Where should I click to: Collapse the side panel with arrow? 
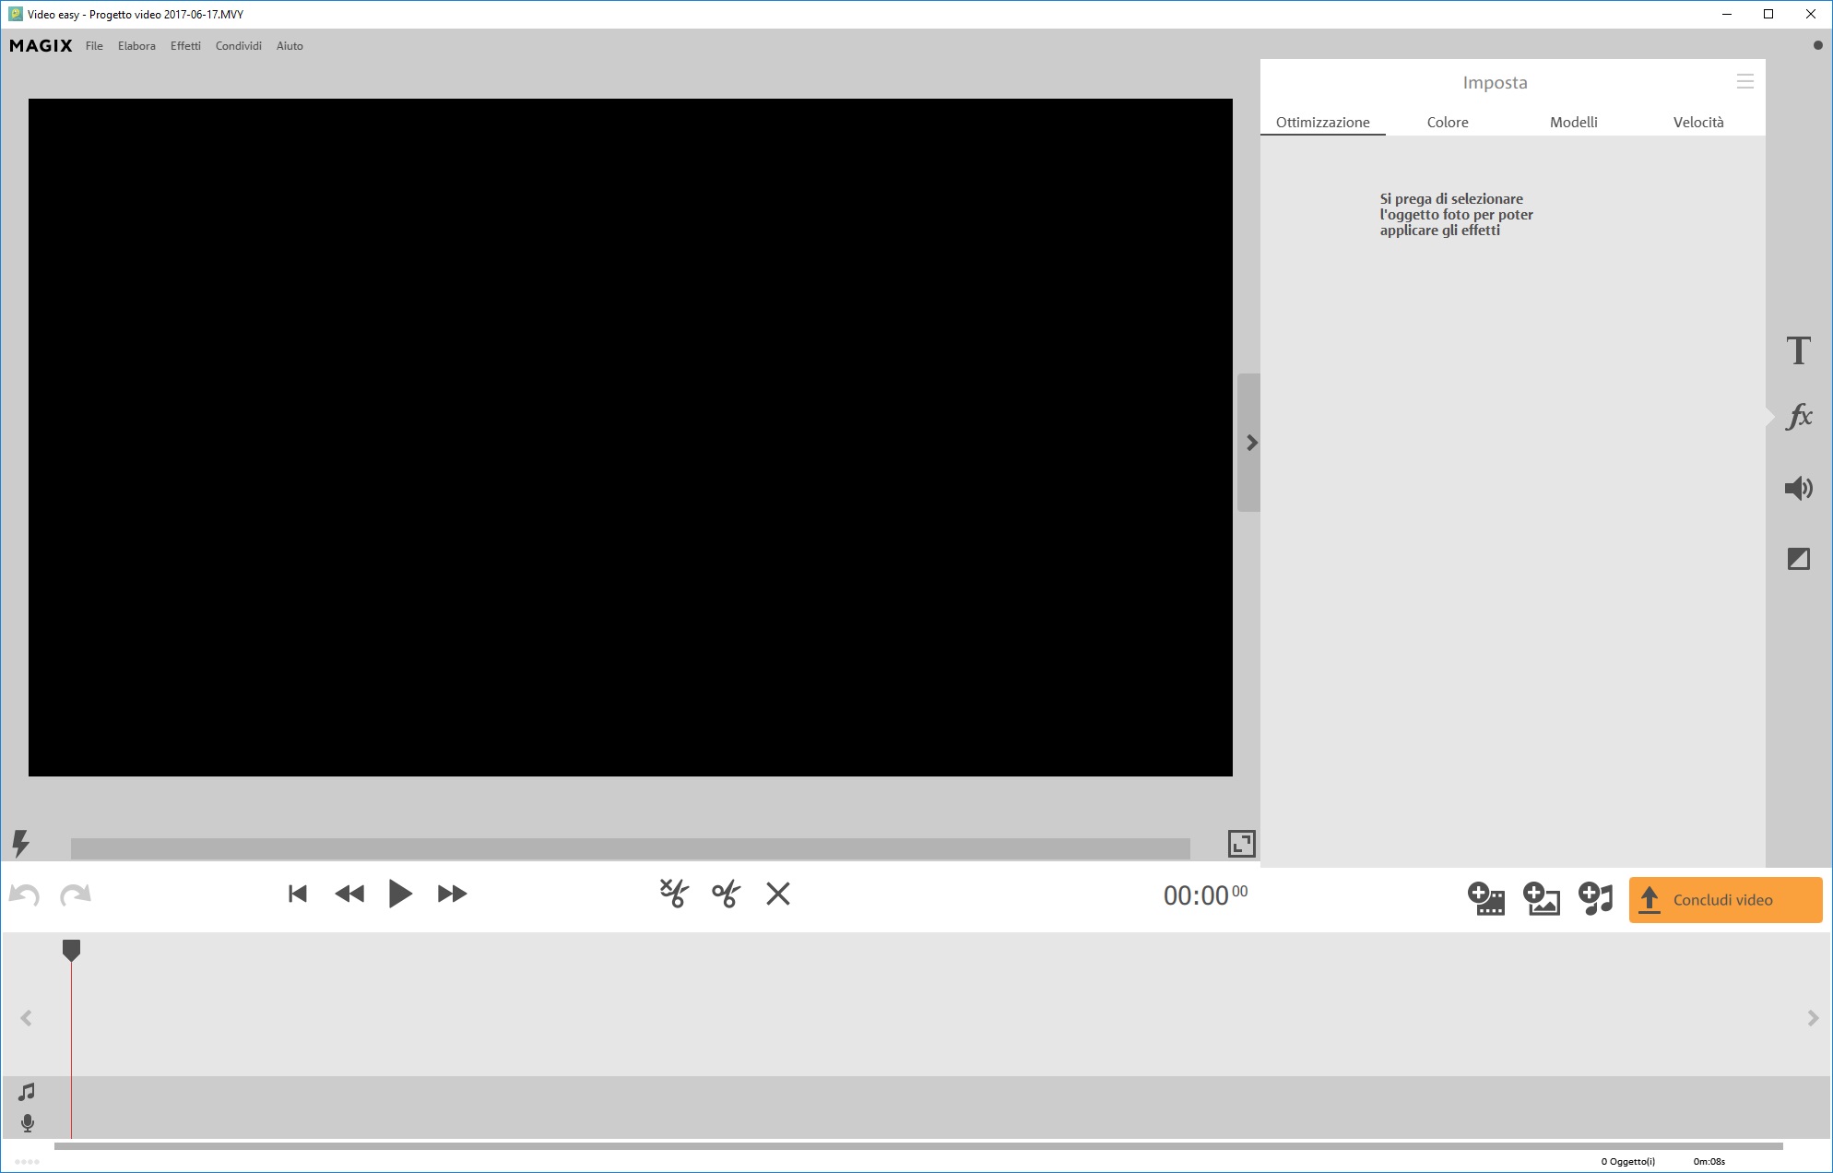1250,443
